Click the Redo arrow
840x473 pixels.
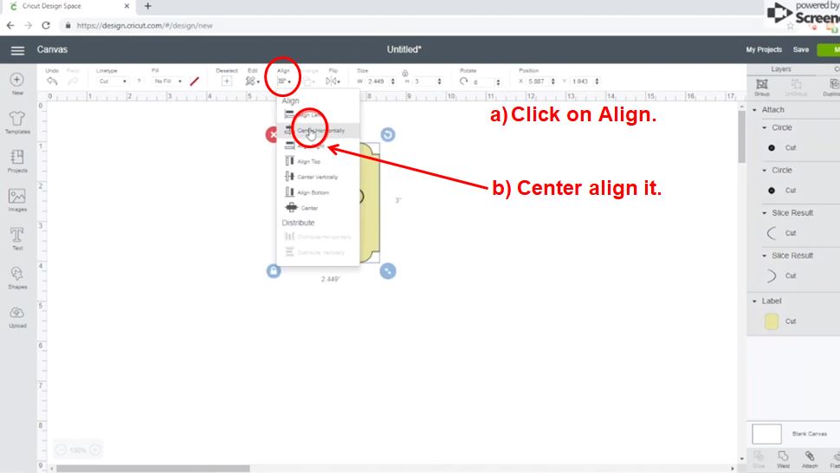[73, 81]
